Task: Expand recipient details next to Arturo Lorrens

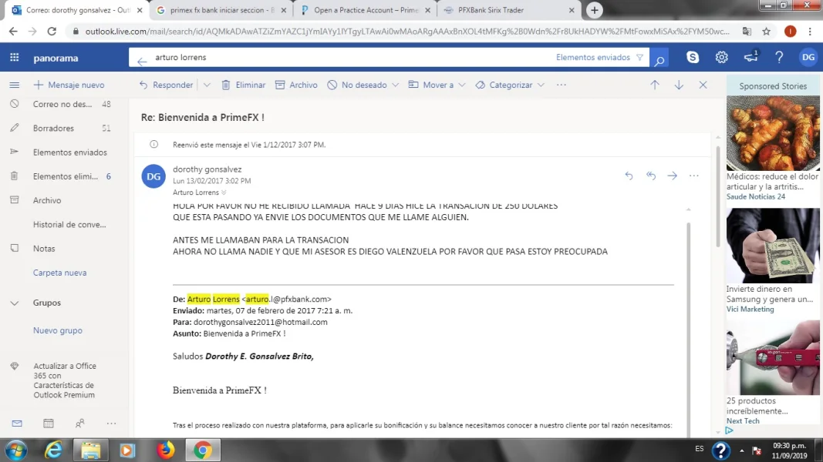Action: click(x=224, y=192)
